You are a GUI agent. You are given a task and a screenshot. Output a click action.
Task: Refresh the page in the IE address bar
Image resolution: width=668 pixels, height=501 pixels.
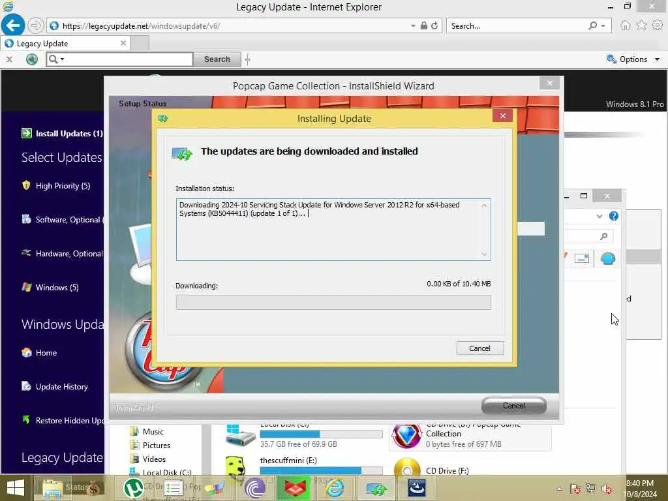click(434, 26)
